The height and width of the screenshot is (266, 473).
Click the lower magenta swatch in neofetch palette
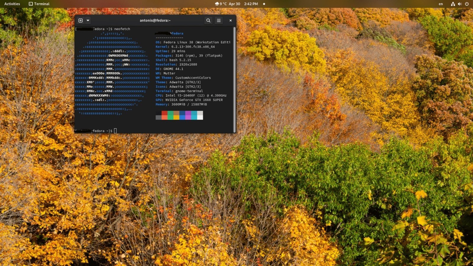[x=188, y=117]
